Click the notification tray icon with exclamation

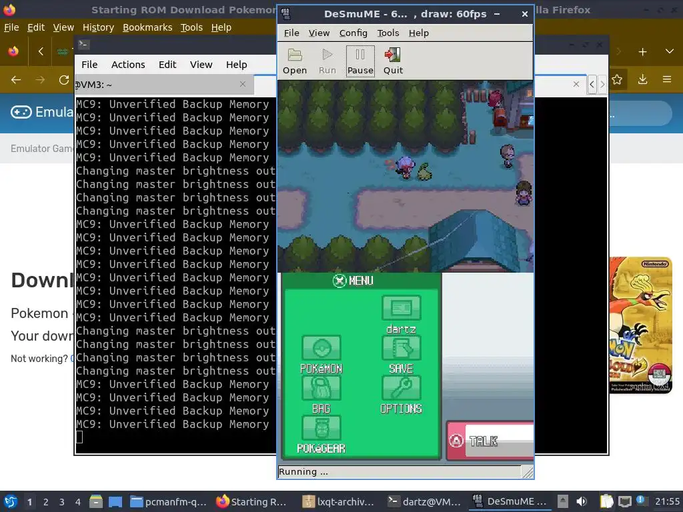[641, 501]
